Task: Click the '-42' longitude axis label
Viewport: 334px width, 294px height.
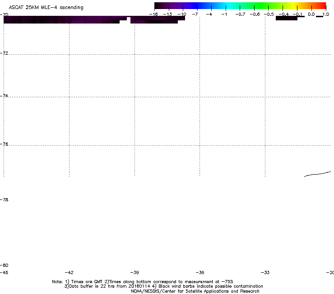Action: click(69, 272)
